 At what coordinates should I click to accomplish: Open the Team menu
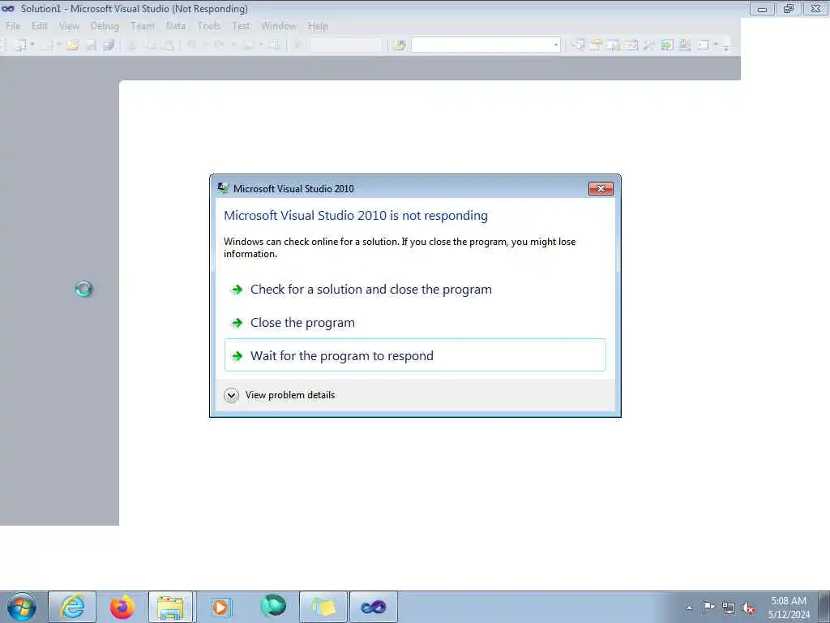point(142,25)
